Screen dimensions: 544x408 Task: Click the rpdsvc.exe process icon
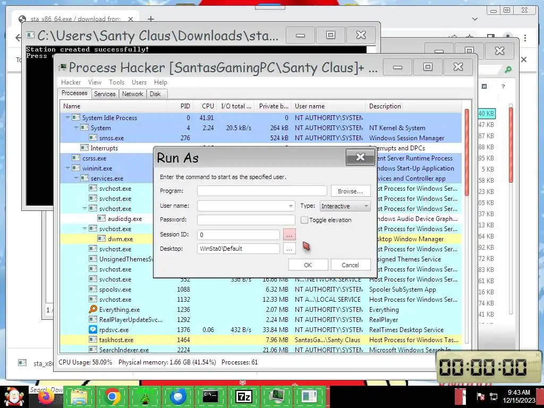coord(93,329)
